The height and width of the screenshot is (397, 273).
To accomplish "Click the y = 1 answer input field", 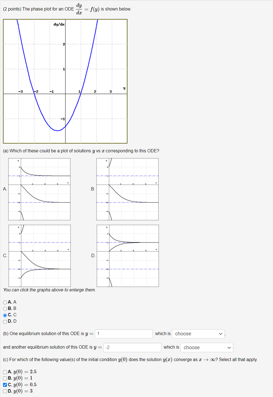I will (124, 334).
